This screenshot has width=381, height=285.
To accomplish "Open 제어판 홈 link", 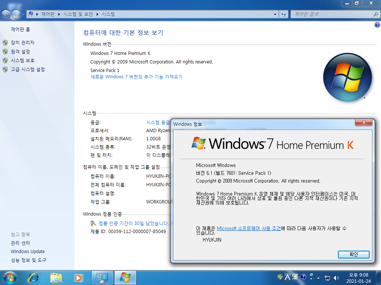I will point(20,29).
